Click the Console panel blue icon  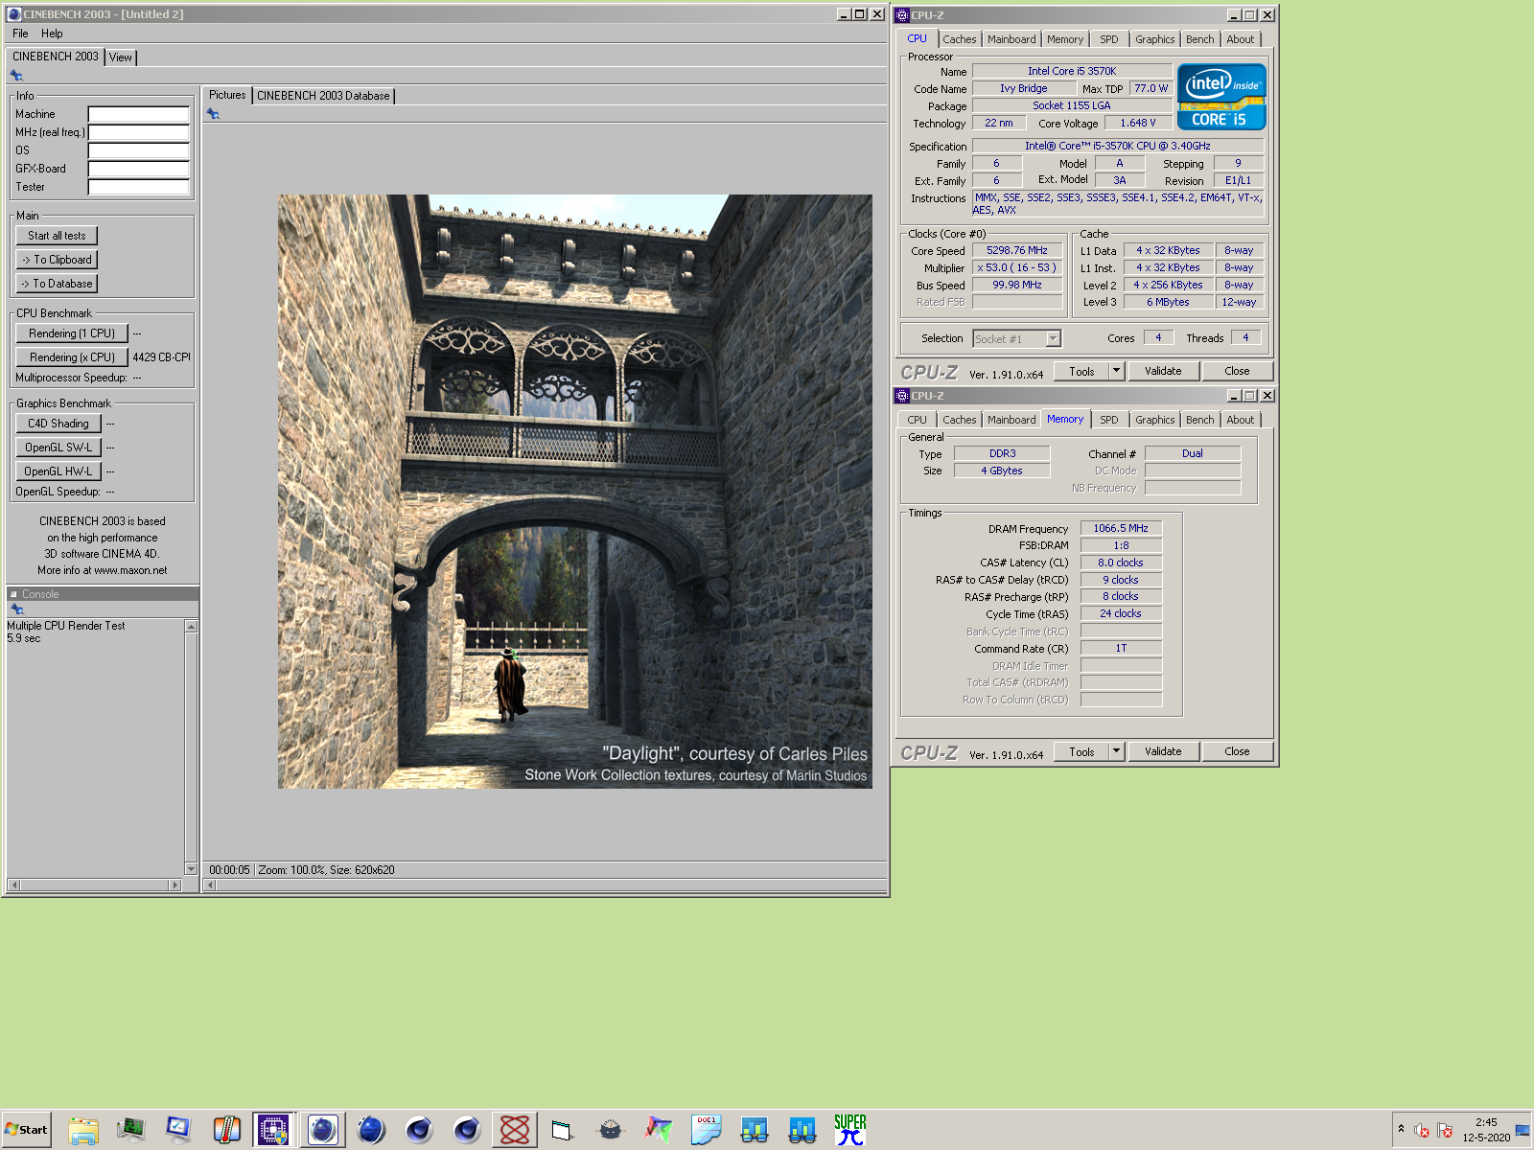[16, 609]
